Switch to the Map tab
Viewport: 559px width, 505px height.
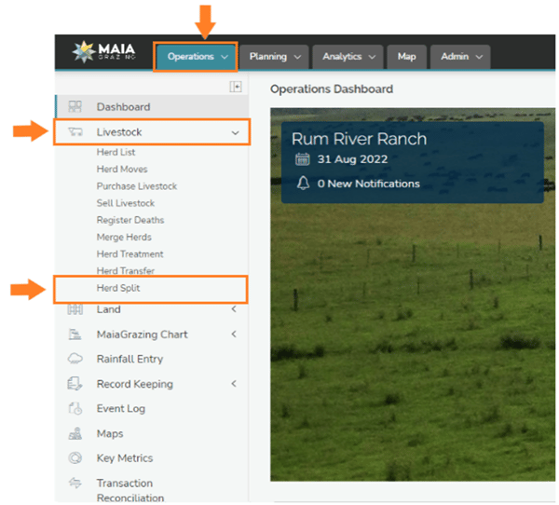[406, 57]
